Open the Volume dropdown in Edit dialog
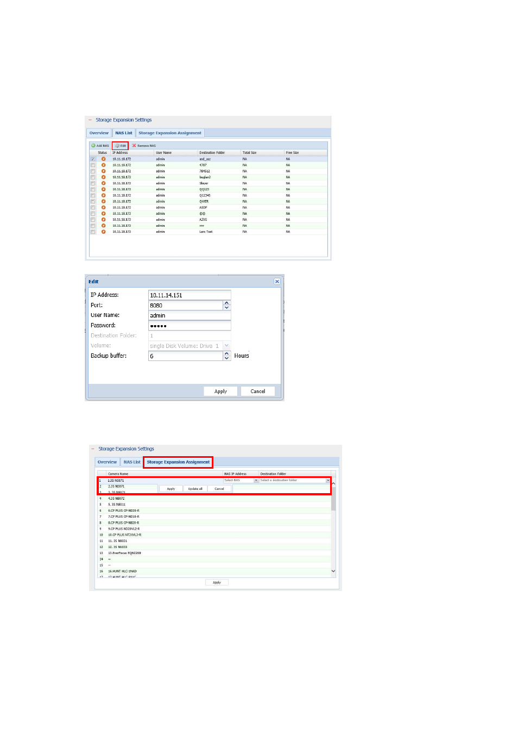This screenshot has height=734, width=518. point(227,346)
